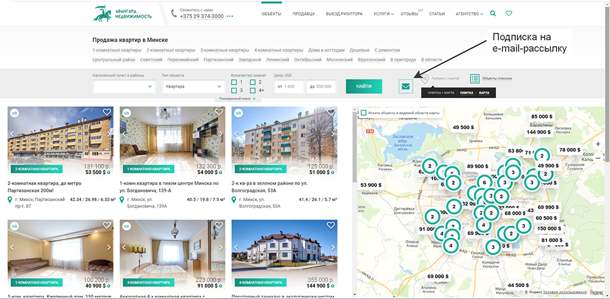Expand 'Расширенный поиск' options
The image size is (610, 299).
(x=237, y=98)
